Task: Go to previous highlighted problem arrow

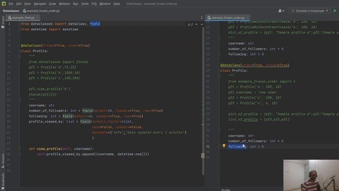Action: pos(197,24)
